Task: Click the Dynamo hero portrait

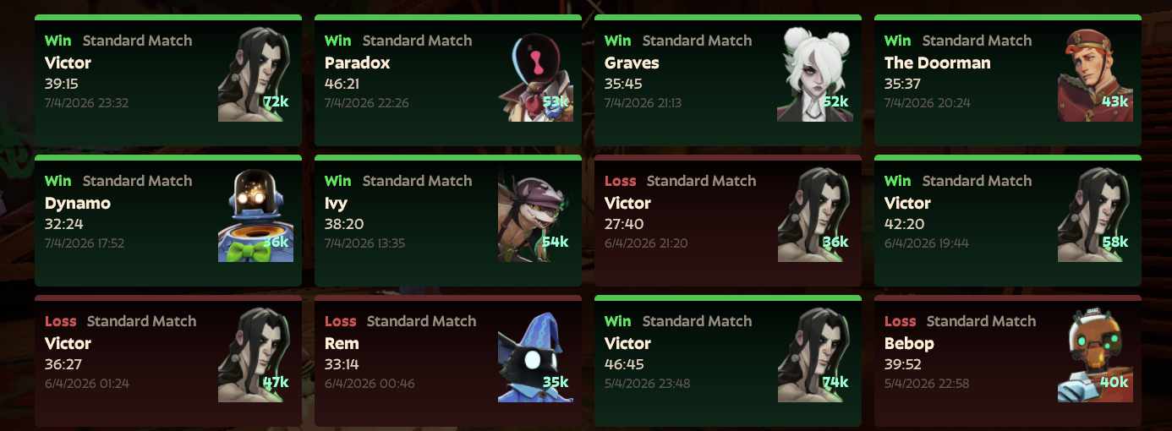Action: coord(255,215)
